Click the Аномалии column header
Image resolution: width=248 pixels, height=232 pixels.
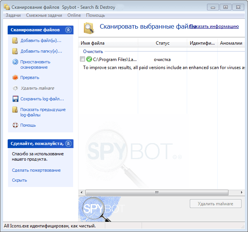point(231,43)
